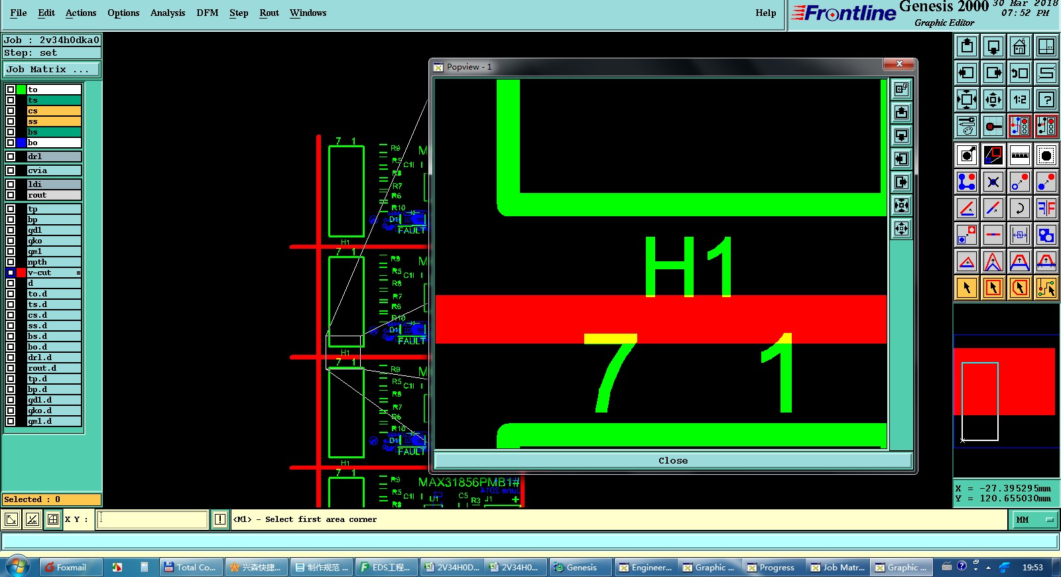Toggle the 'v-cut' layer checkbox
1061x577 pixels.
click(11, 273)
